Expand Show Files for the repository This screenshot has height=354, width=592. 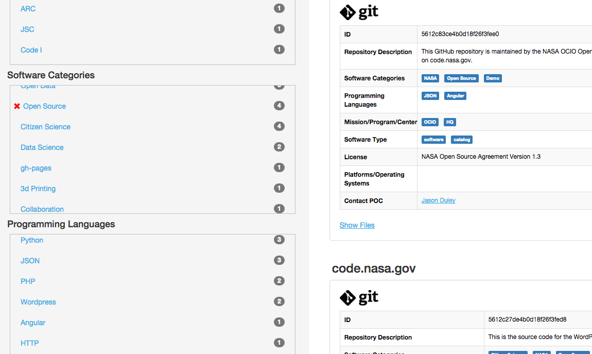point(357,225)
